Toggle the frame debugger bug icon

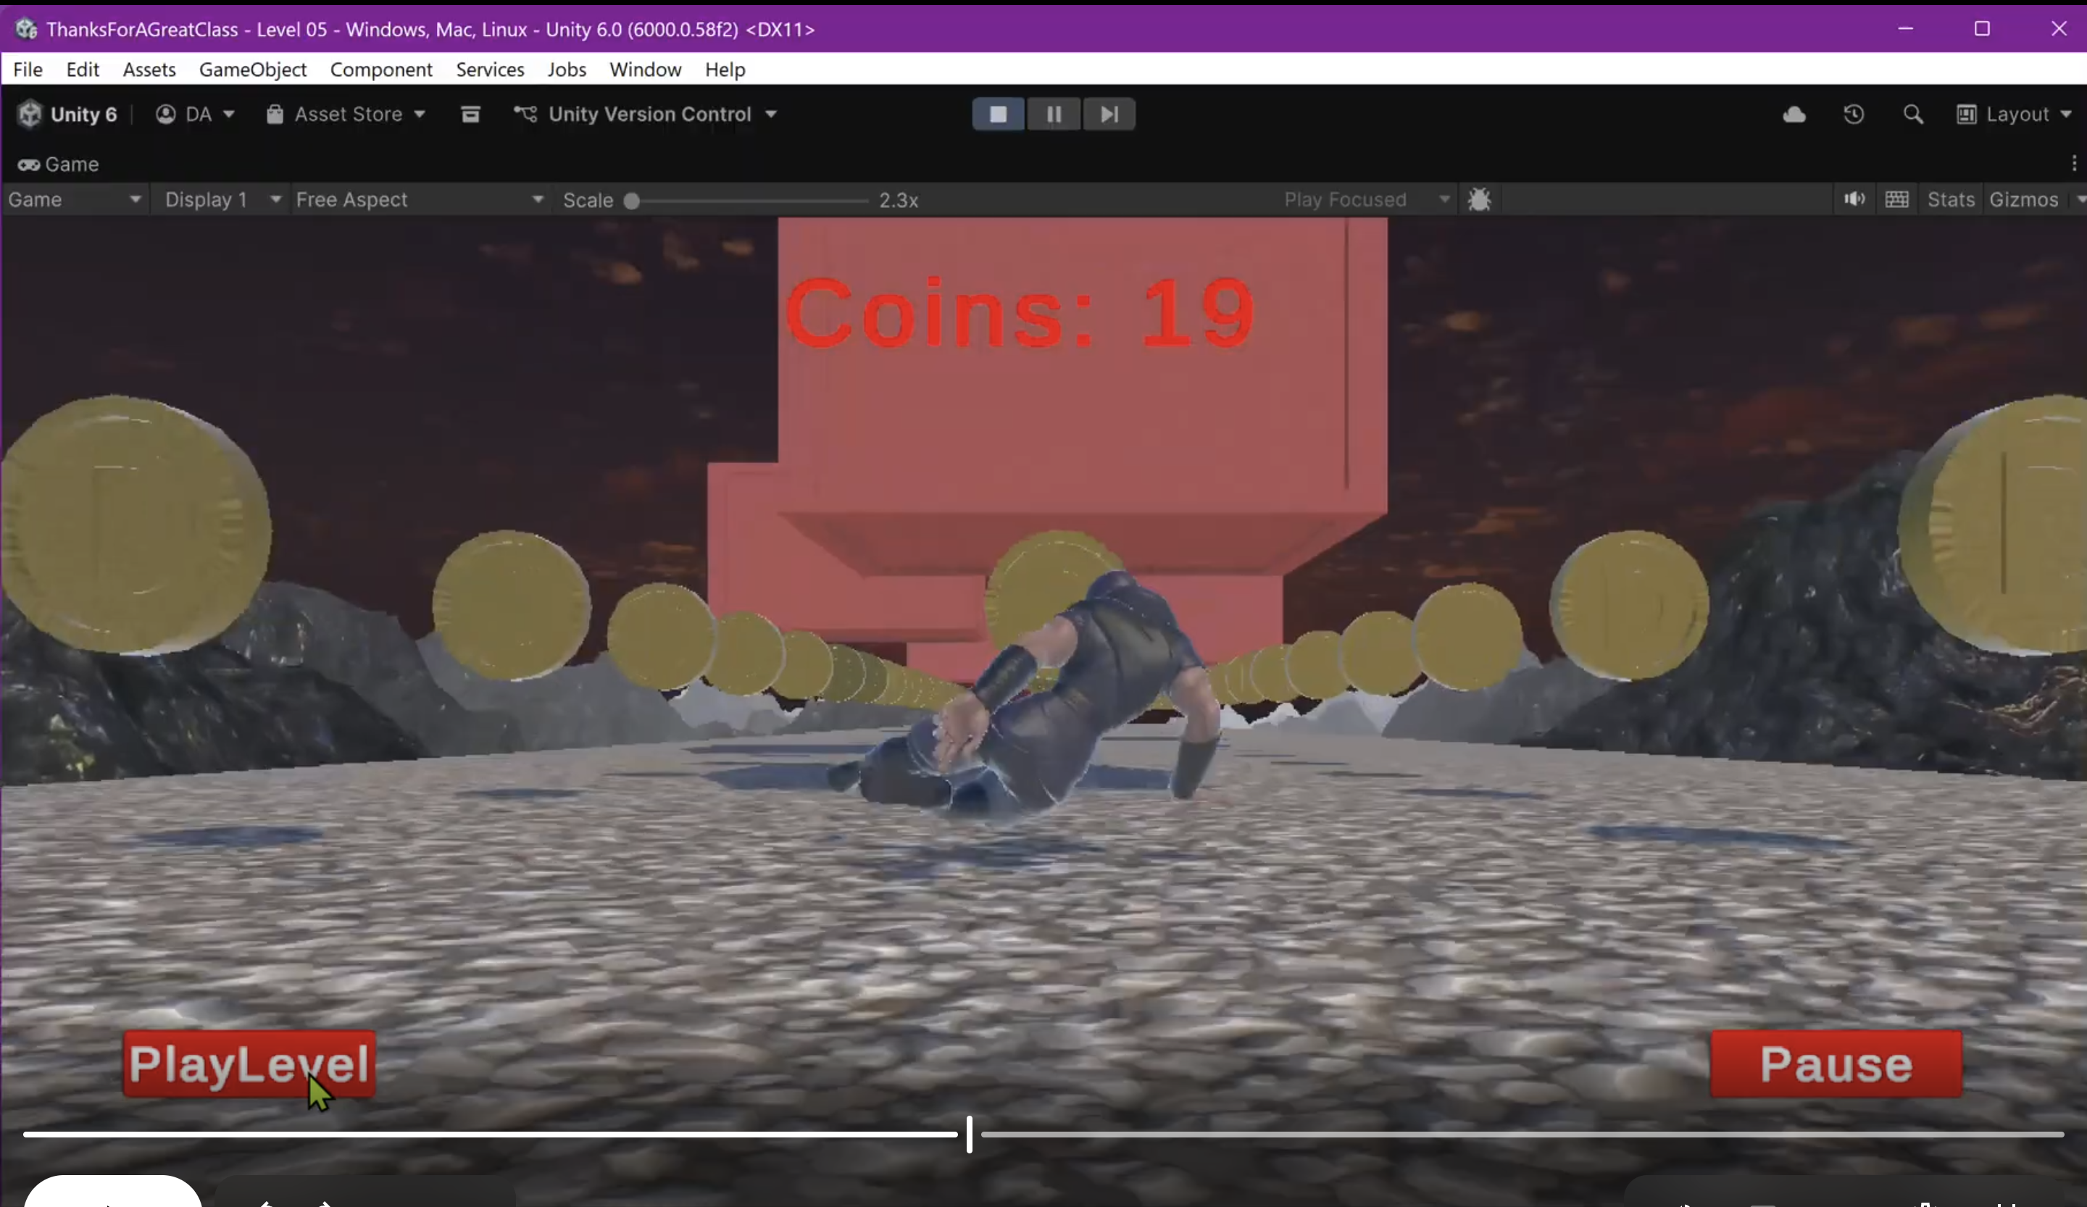coord(1479,199)
